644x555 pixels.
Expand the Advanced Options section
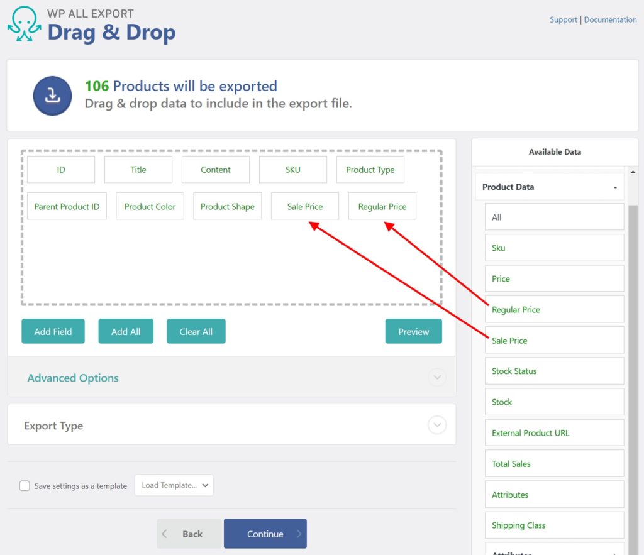pyautogui.click(x=437, y=377)
